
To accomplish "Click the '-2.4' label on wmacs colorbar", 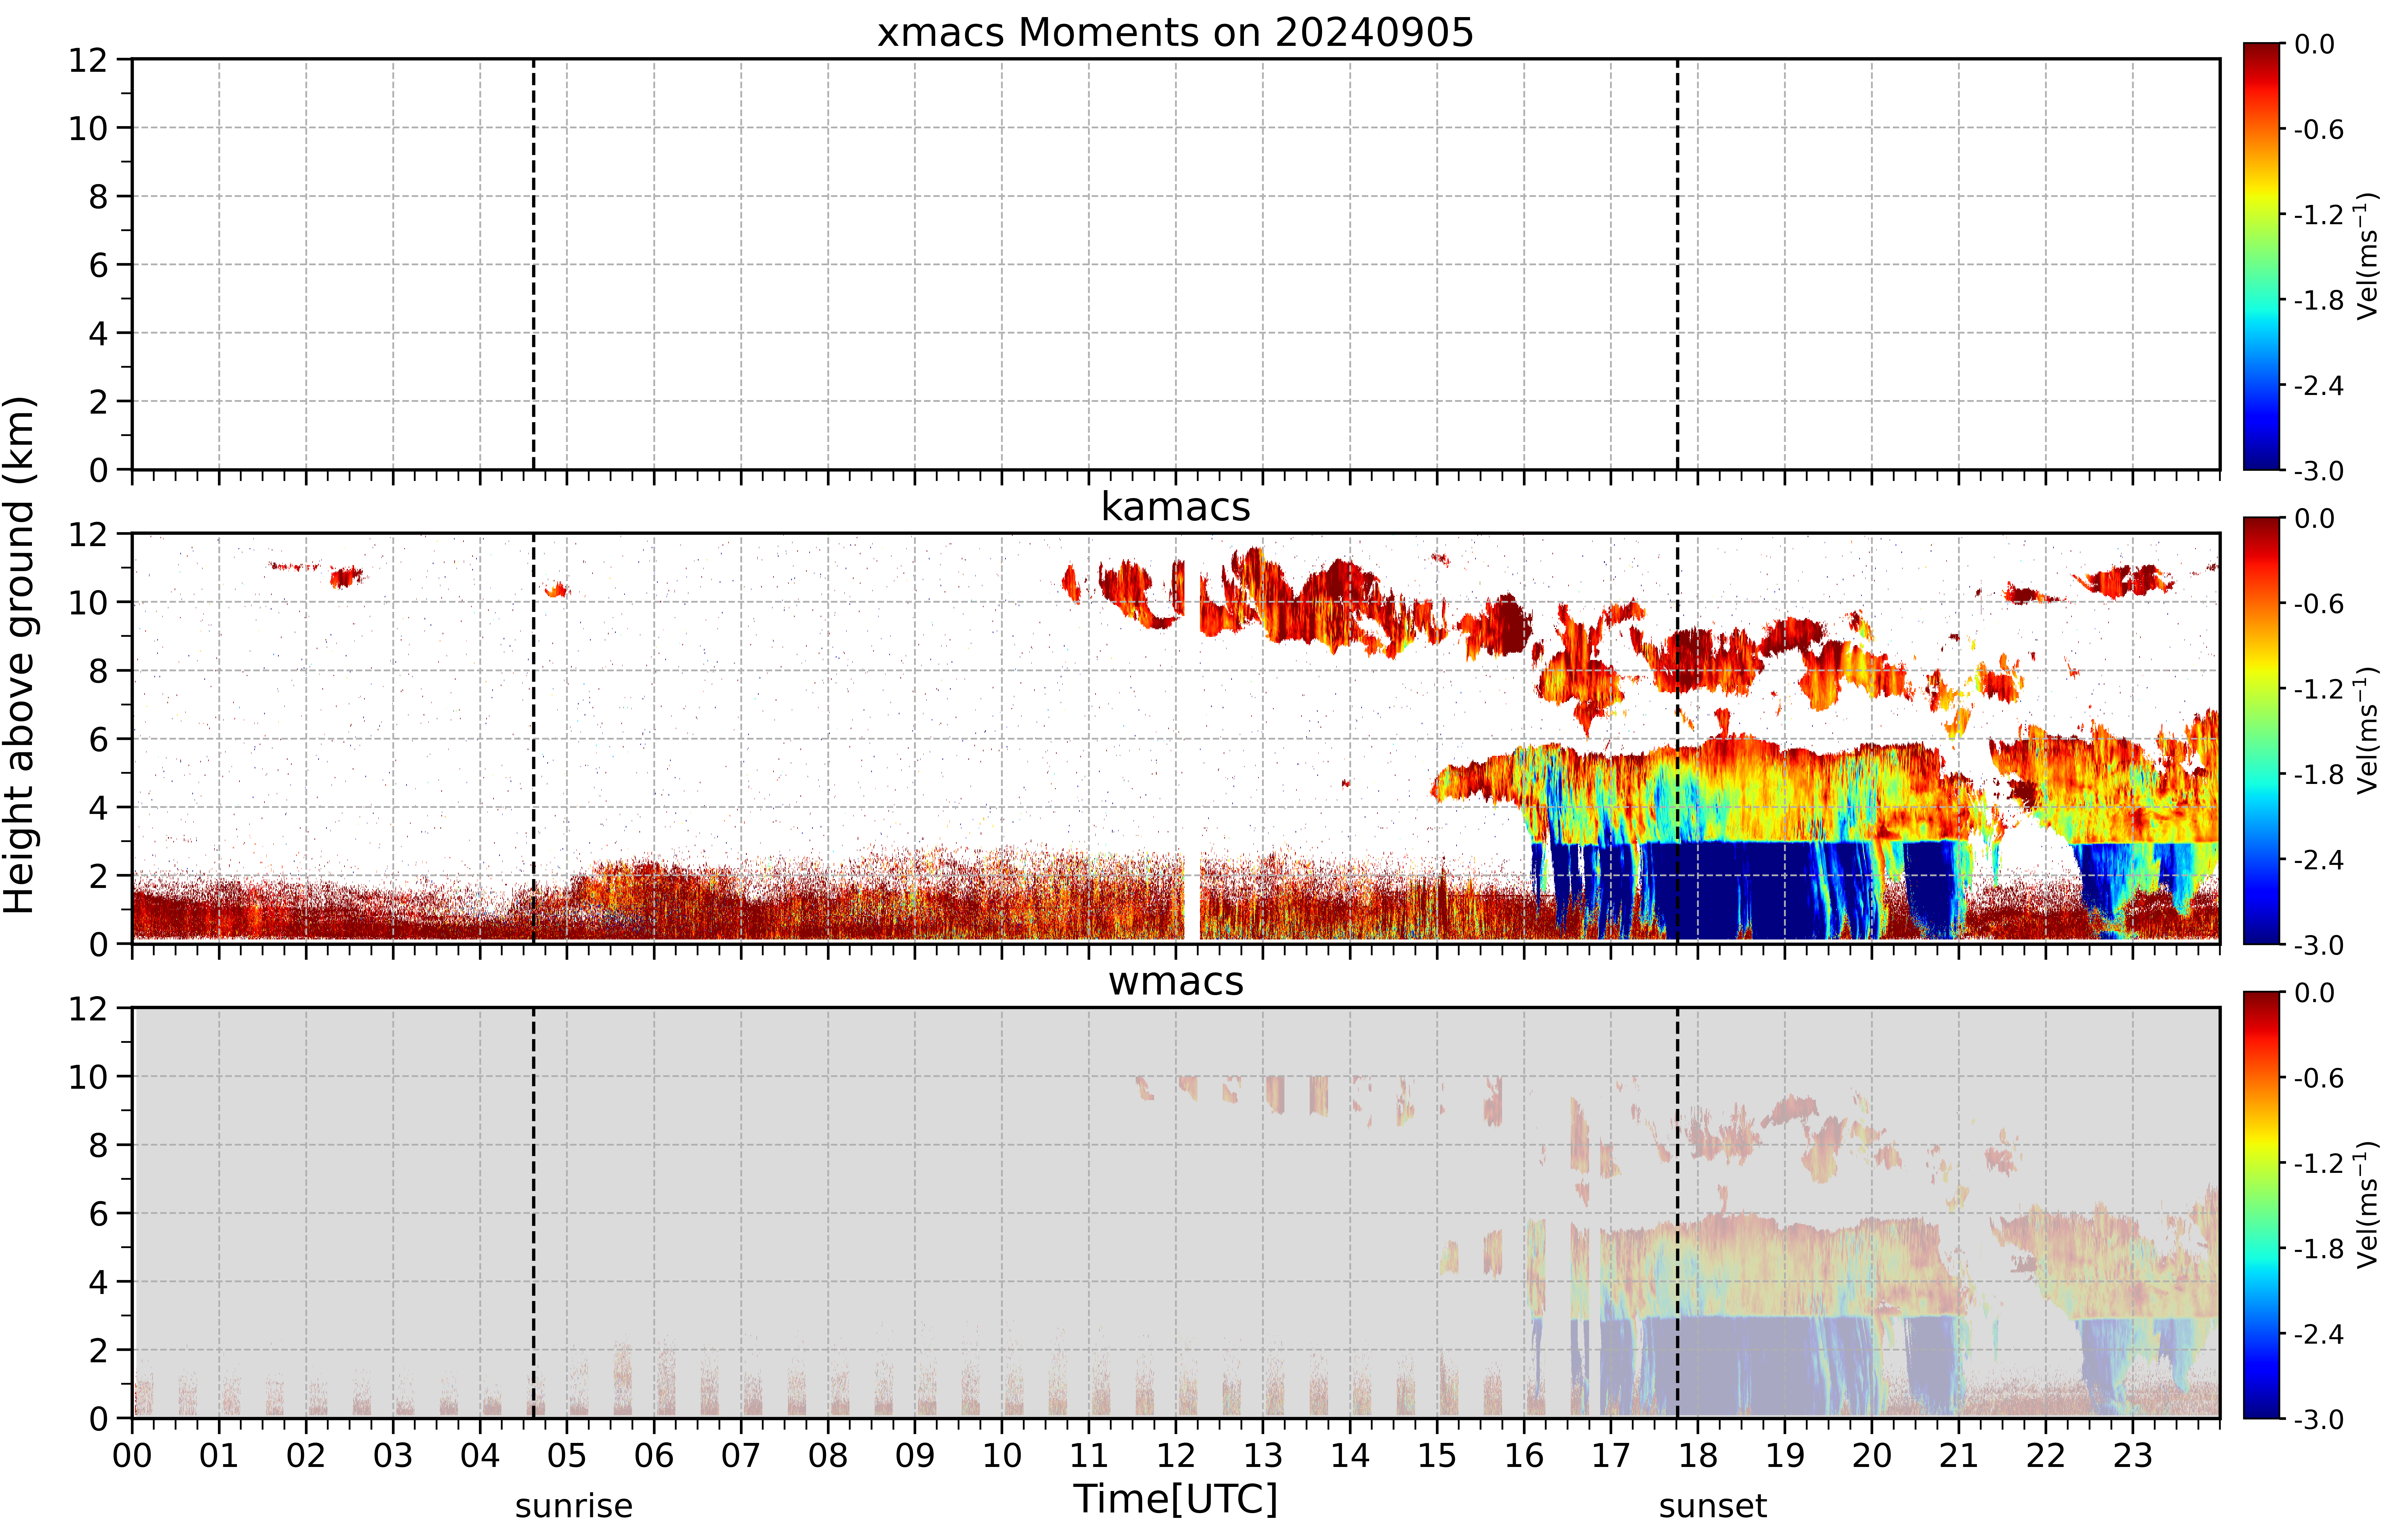I will coord(2319,1334).
